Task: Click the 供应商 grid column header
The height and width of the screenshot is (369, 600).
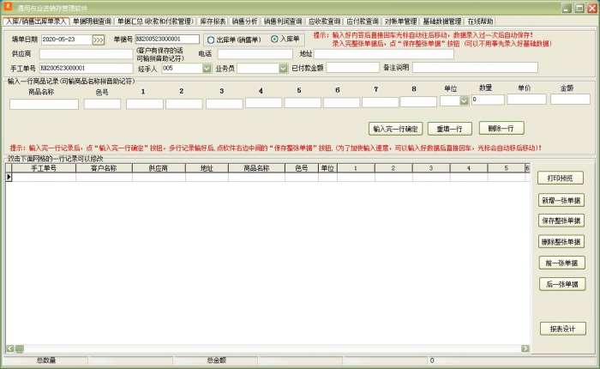Action: (159, 168)
